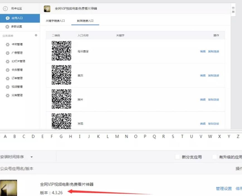Filter apps by letter A
The height and width of the screenshot is (196, 242).
point(5,137)
